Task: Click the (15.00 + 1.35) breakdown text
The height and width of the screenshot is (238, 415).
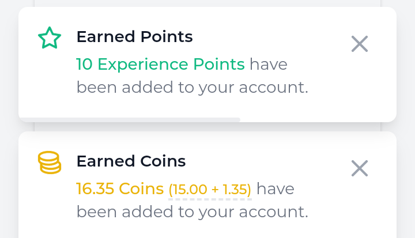Action: 210,189
